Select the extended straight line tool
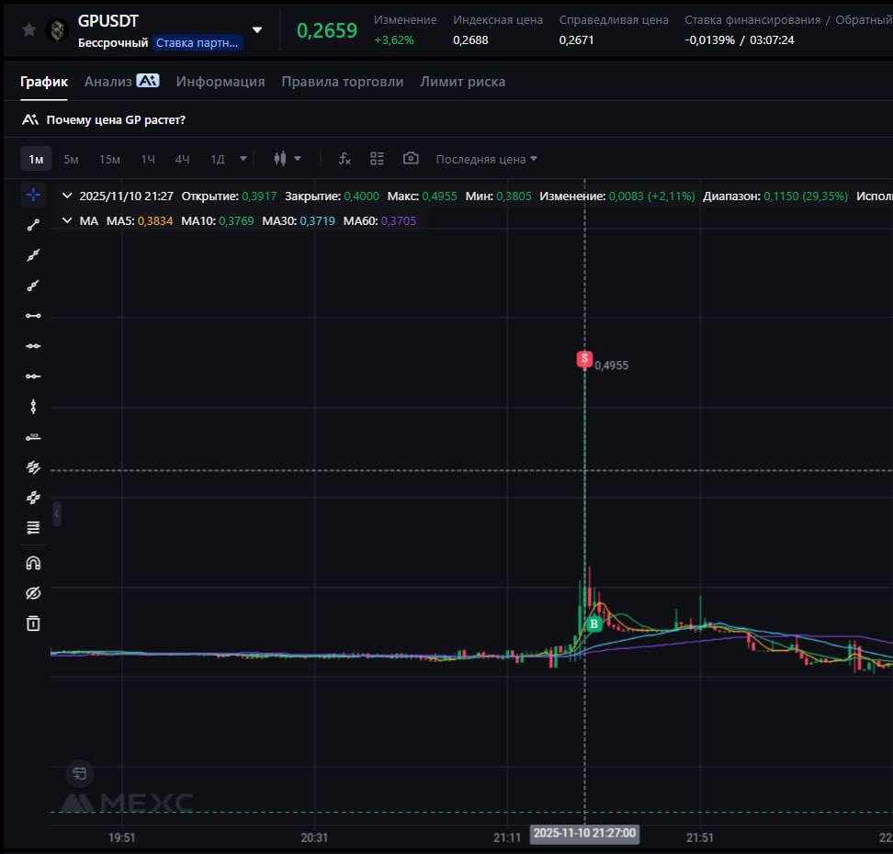The width and height of the screenshot is (893, 854). point(33,255)
